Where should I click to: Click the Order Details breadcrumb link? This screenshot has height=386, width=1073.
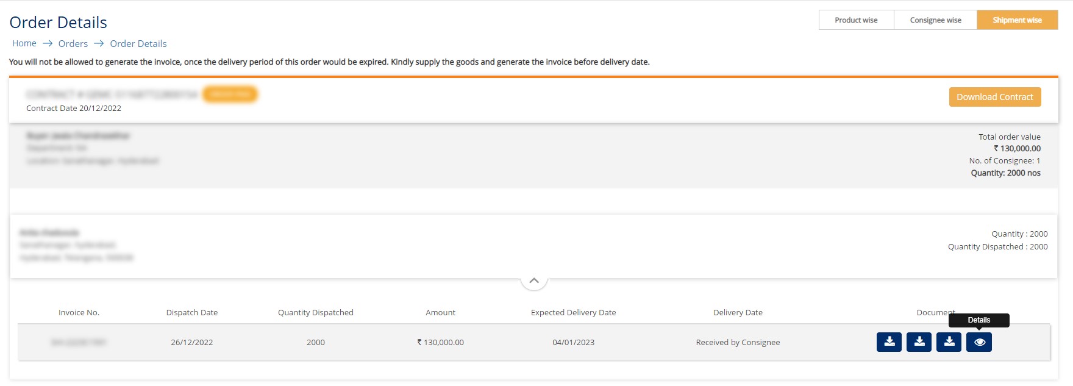coord(138,44)
